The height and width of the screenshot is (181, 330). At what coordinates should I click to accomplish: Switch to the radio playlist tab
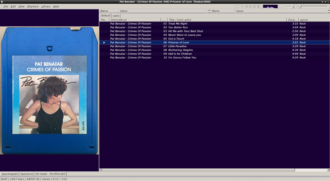(x=116, y=16)
